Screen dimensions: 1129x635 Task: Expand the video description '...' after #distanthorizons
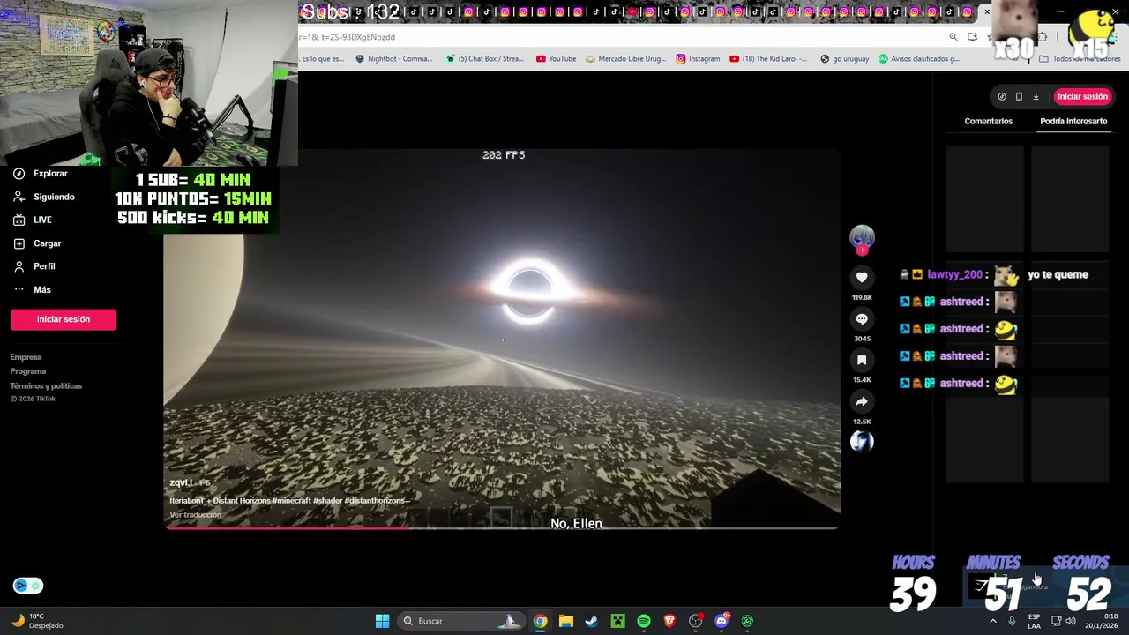tap(407, 501)
